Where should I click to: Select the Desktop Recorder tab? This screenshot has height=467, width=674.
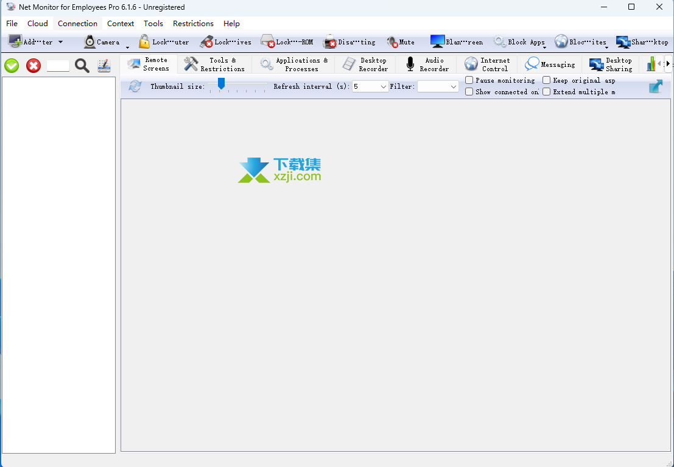click(365, 64)
